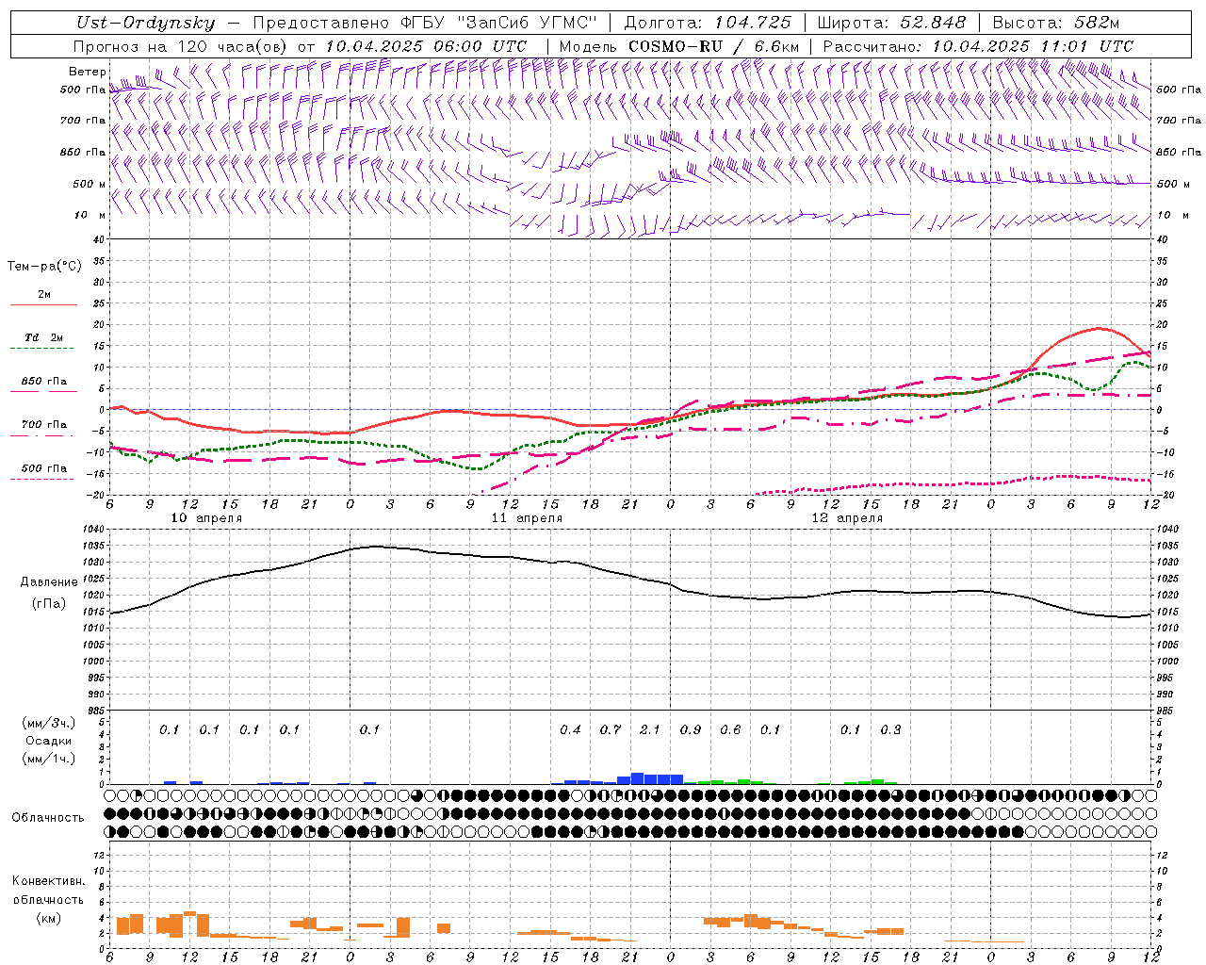1206x965 pixels.
Task: Click the tallest blue precipitation bar
Action: click(x=637, y=778)
